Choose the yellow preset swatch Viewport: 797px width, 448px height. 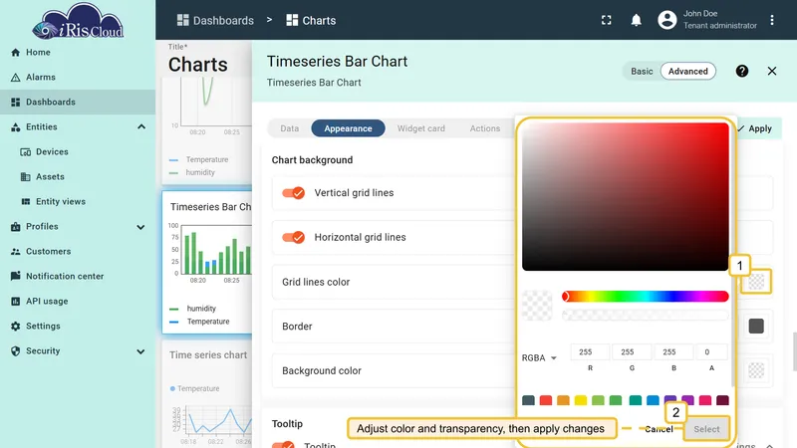point(581,400)
